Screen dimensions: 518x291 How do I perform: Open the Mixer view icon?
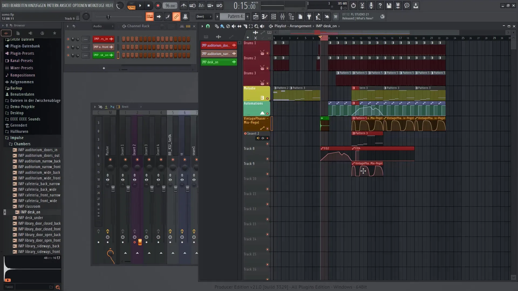click(282, 17)
